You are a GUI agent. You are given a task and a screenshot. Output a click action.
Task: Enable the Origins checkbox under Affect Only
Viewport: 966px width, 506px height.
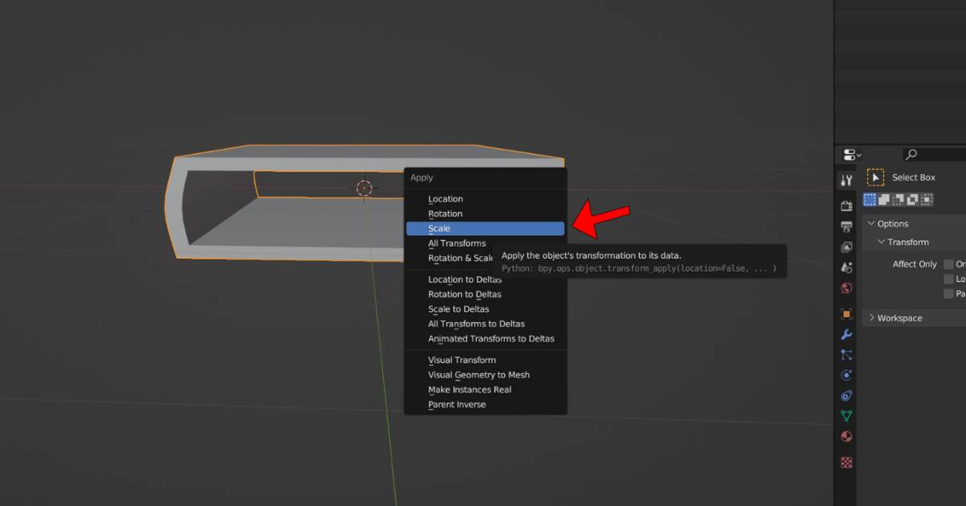point(948,264)
